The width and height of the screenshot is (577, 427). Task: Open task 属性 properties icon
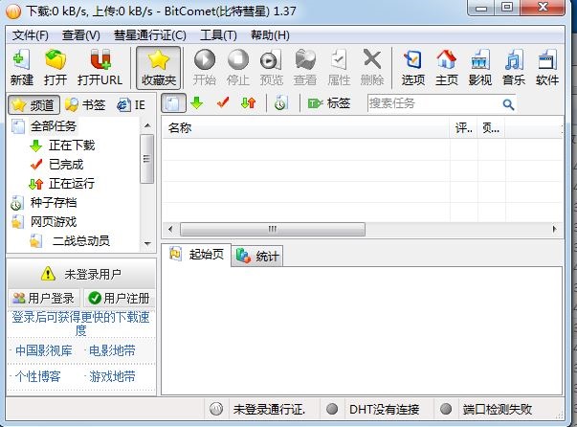(x=339, y=68)
